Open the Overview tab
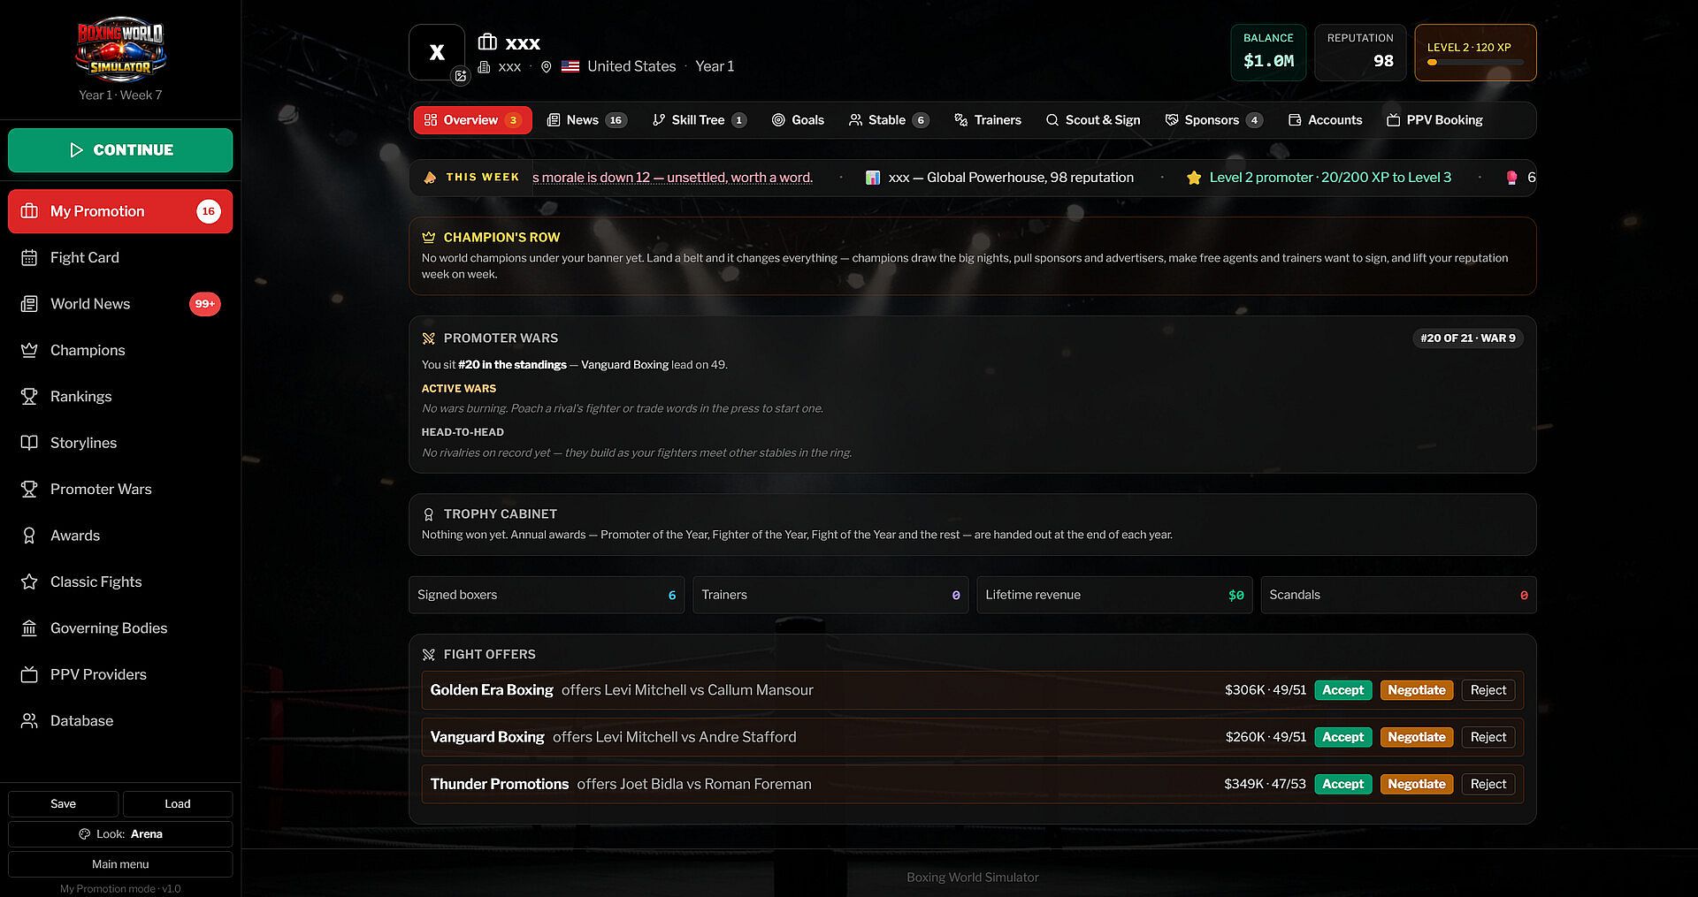1698x897 pixels. point(473,120)
